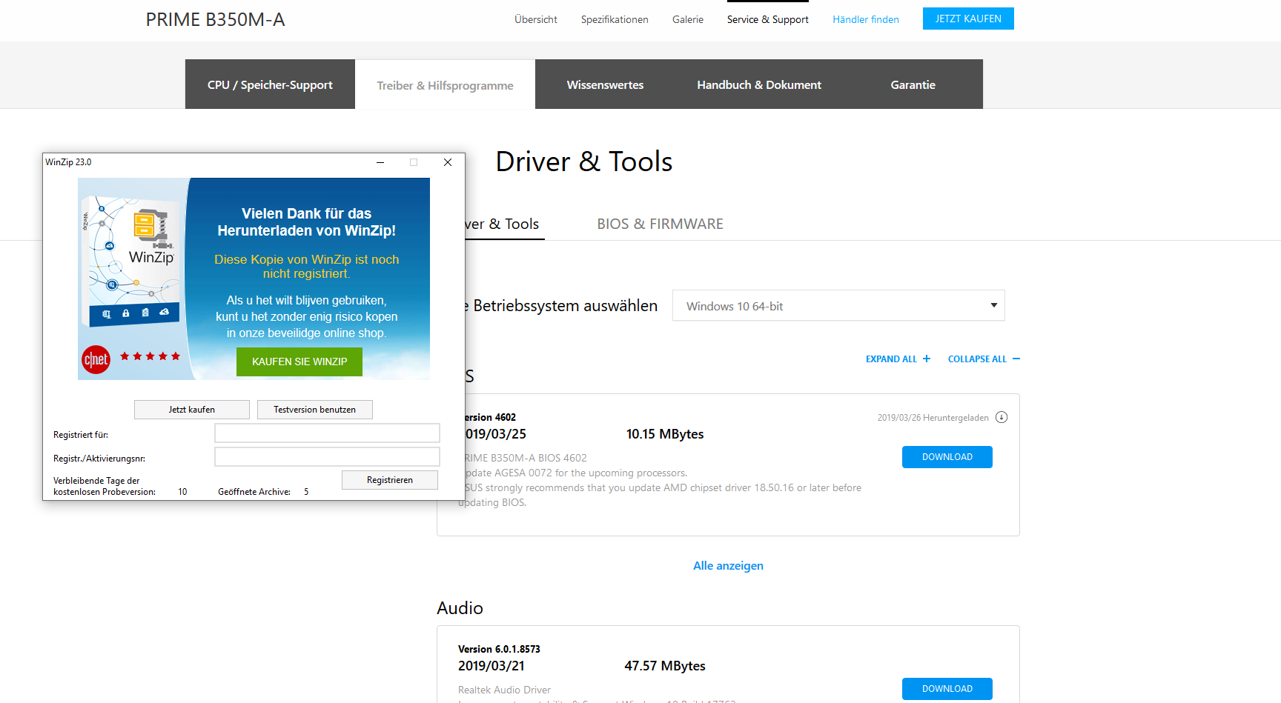Viewport: 1281px width, 703px height.
Task: Open the Betriebssystem dropdown showing Windows 10 64-bit
Action: click(x=838, y=305)
